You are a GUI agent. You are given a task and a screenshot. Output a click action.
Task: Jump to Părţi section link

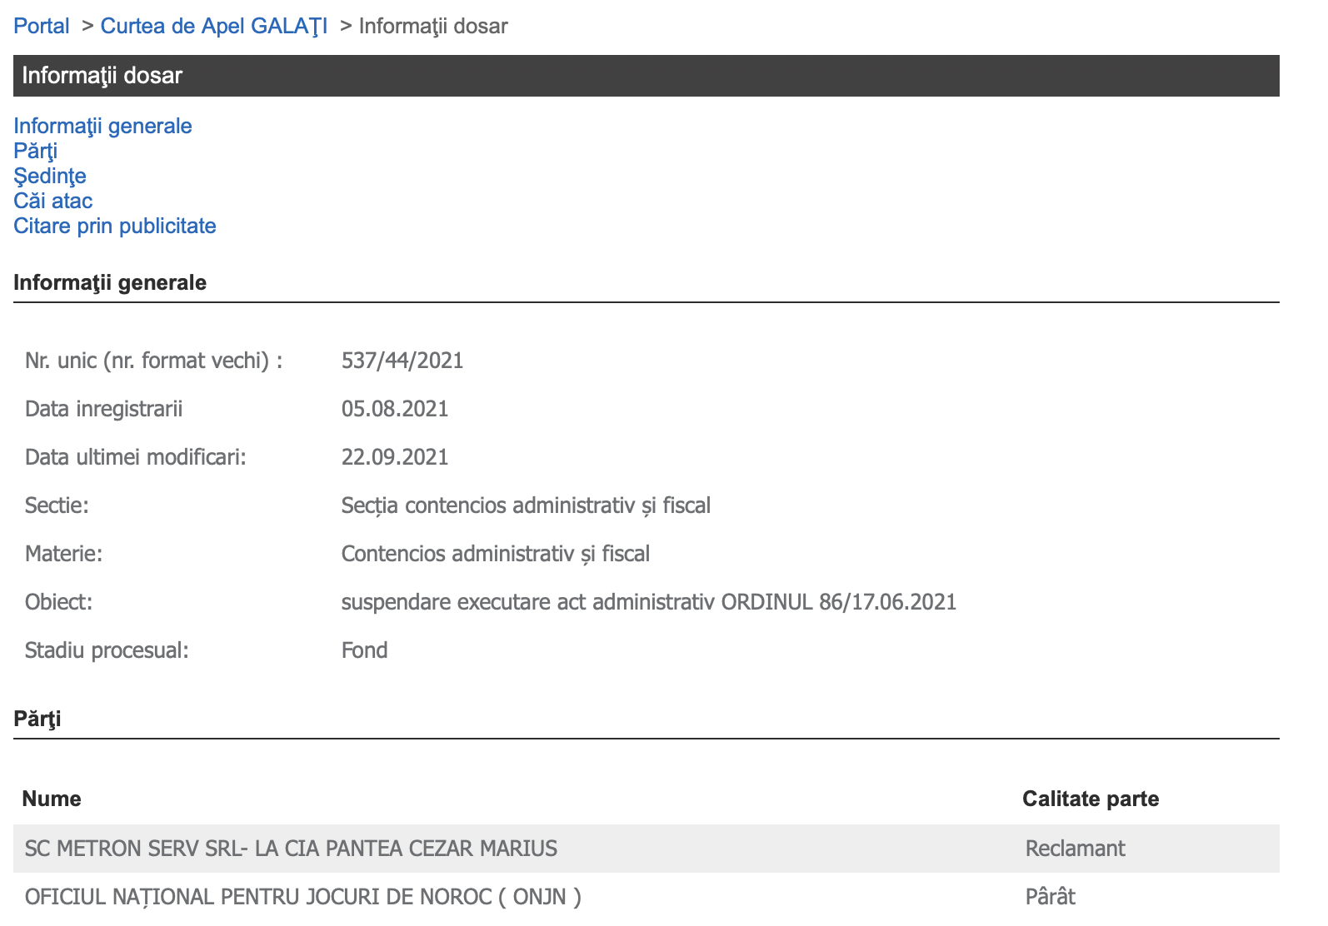point(35,151)
